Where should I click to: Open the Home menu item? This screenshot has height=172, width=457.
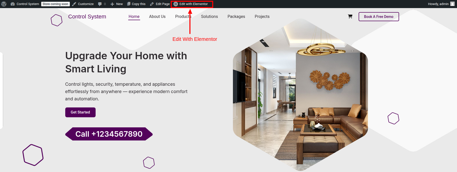point(134,17)
